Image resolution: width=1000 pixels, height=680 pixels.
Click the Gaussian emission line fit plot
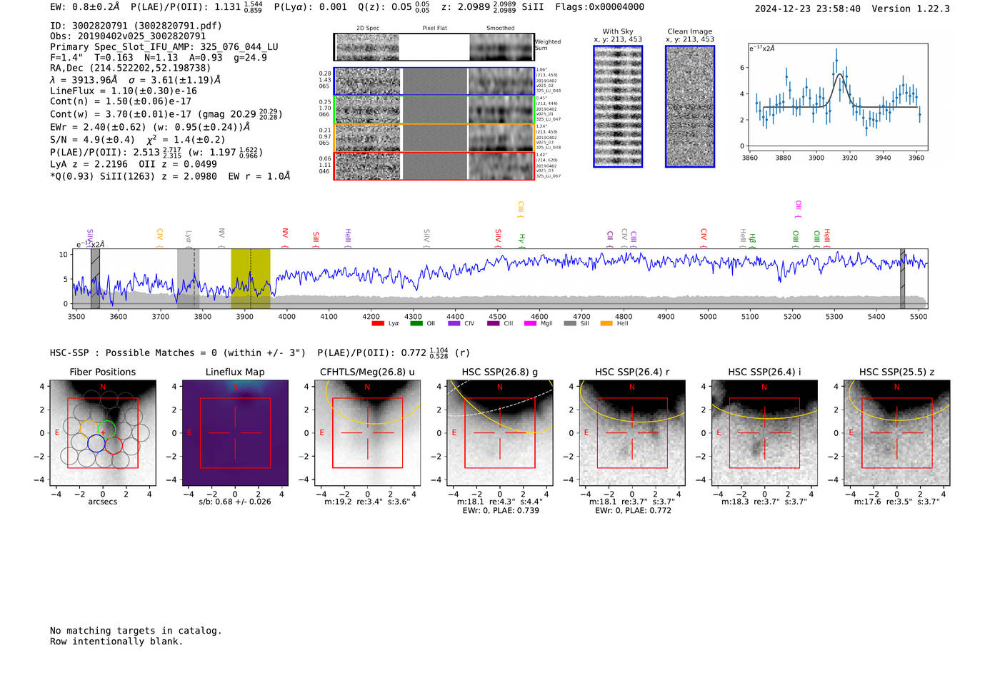coord(836,97)
